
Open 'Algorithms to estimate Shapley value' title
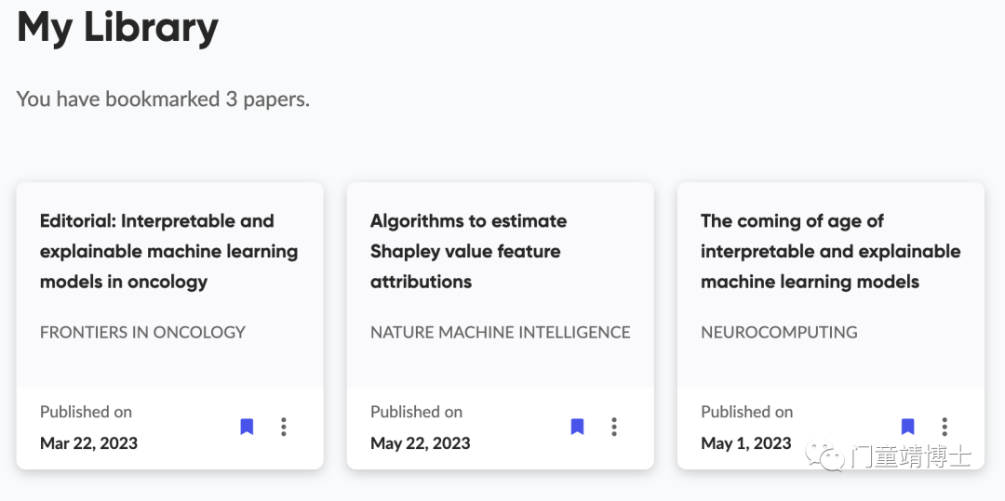click(x=468, y=252)
